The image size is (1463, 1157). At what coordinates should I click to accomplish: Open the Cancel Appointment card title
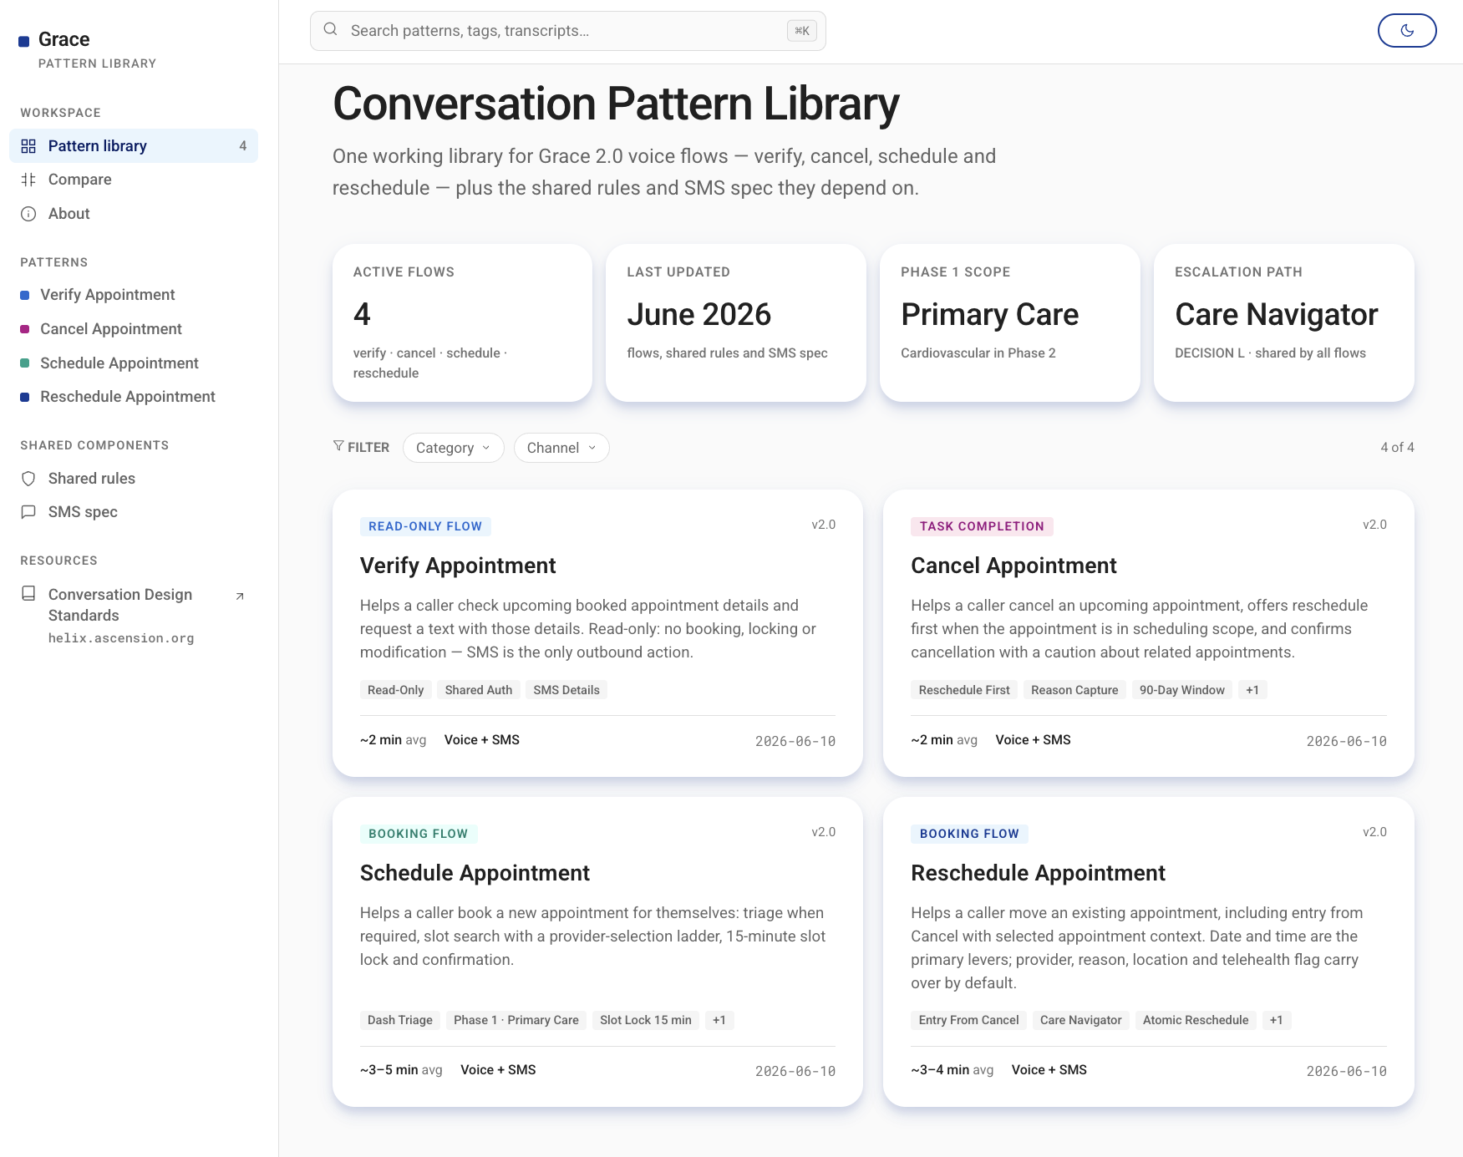pyautogui.click(x=1013, y=566)
